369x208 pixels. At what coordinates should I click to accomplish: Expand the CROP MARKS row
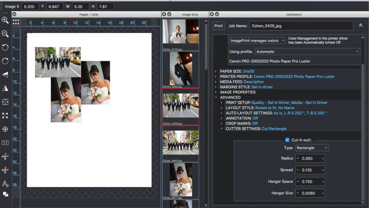tap(221, 123)
